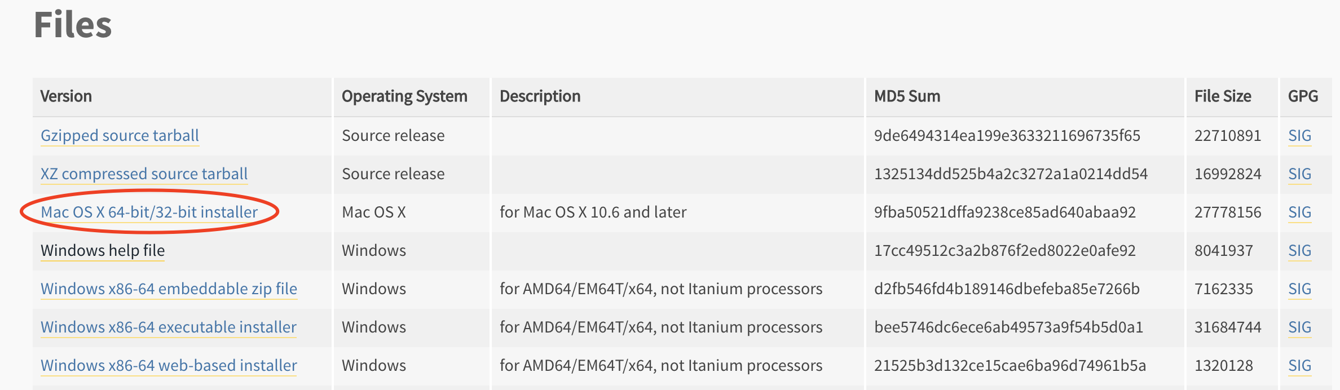The height and width of the screenshot is (390, 1340).
Task: Download the XZ compressed source tarball
Action: click(x=144, y=174)
